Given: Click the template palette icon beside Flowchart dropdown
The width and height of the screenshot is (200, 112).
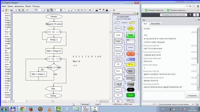Looking at the screenshot, I should pos(137,13).
